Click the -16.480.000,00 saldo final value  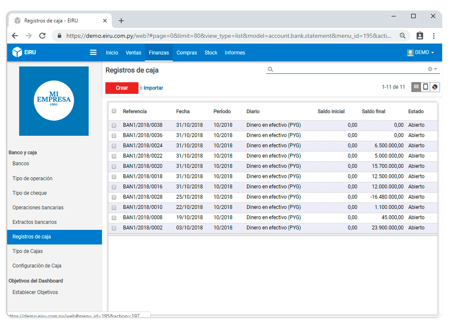(x=387, y=197)
